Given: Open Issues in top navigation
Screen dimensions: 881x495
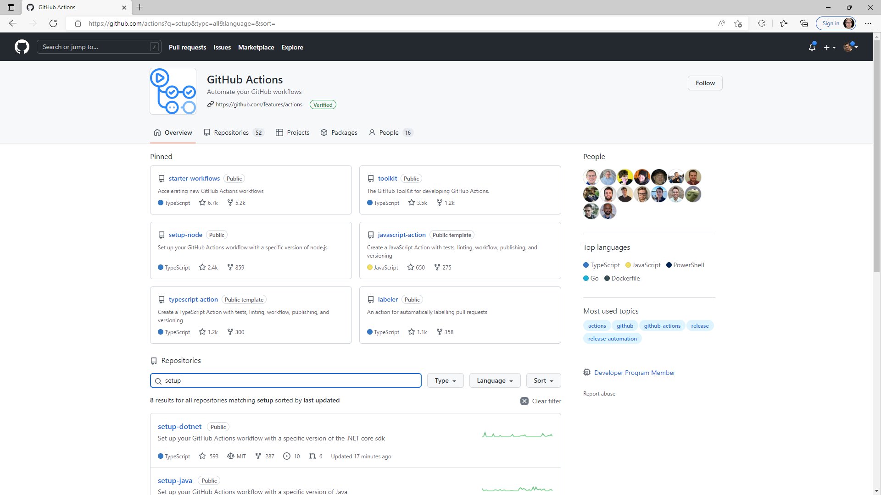Looking at the screenshot, I should pos(222,47).
